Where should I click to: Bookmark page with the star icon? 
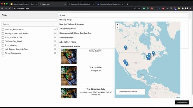click(x=139, y=8)
